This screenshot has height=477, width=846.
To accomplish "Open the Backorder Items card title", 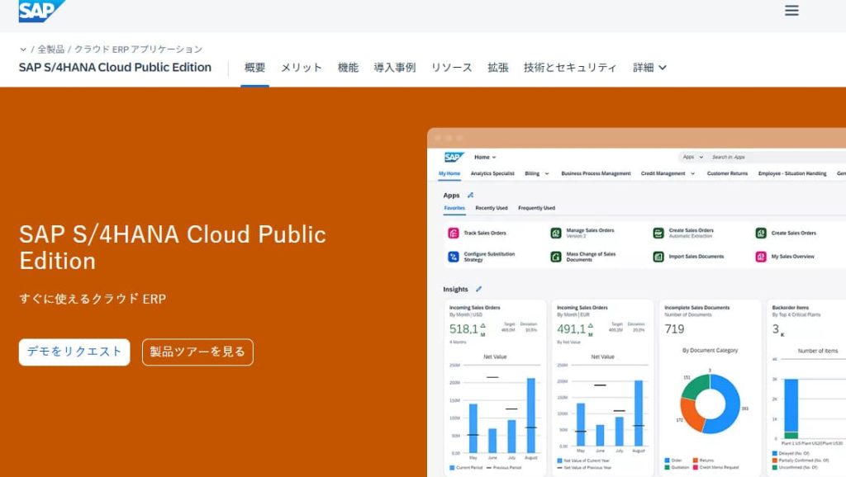I will click(791, 308).
